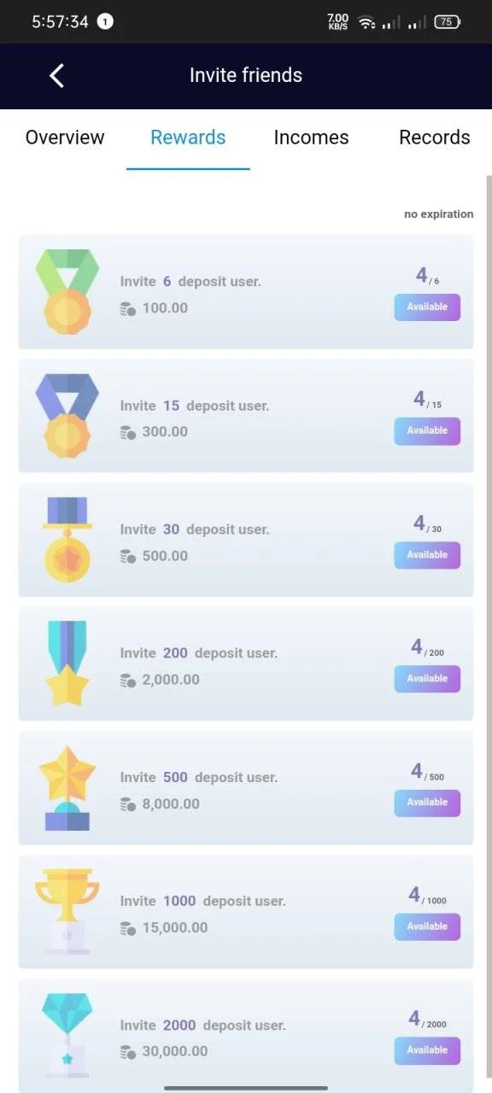Claim Available for 200 deposit users
492x1093 pixels.
point(427,679)
